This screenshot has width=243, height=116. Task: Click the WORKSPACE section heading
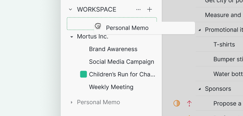pyautogui.click(x=97, y=10)
